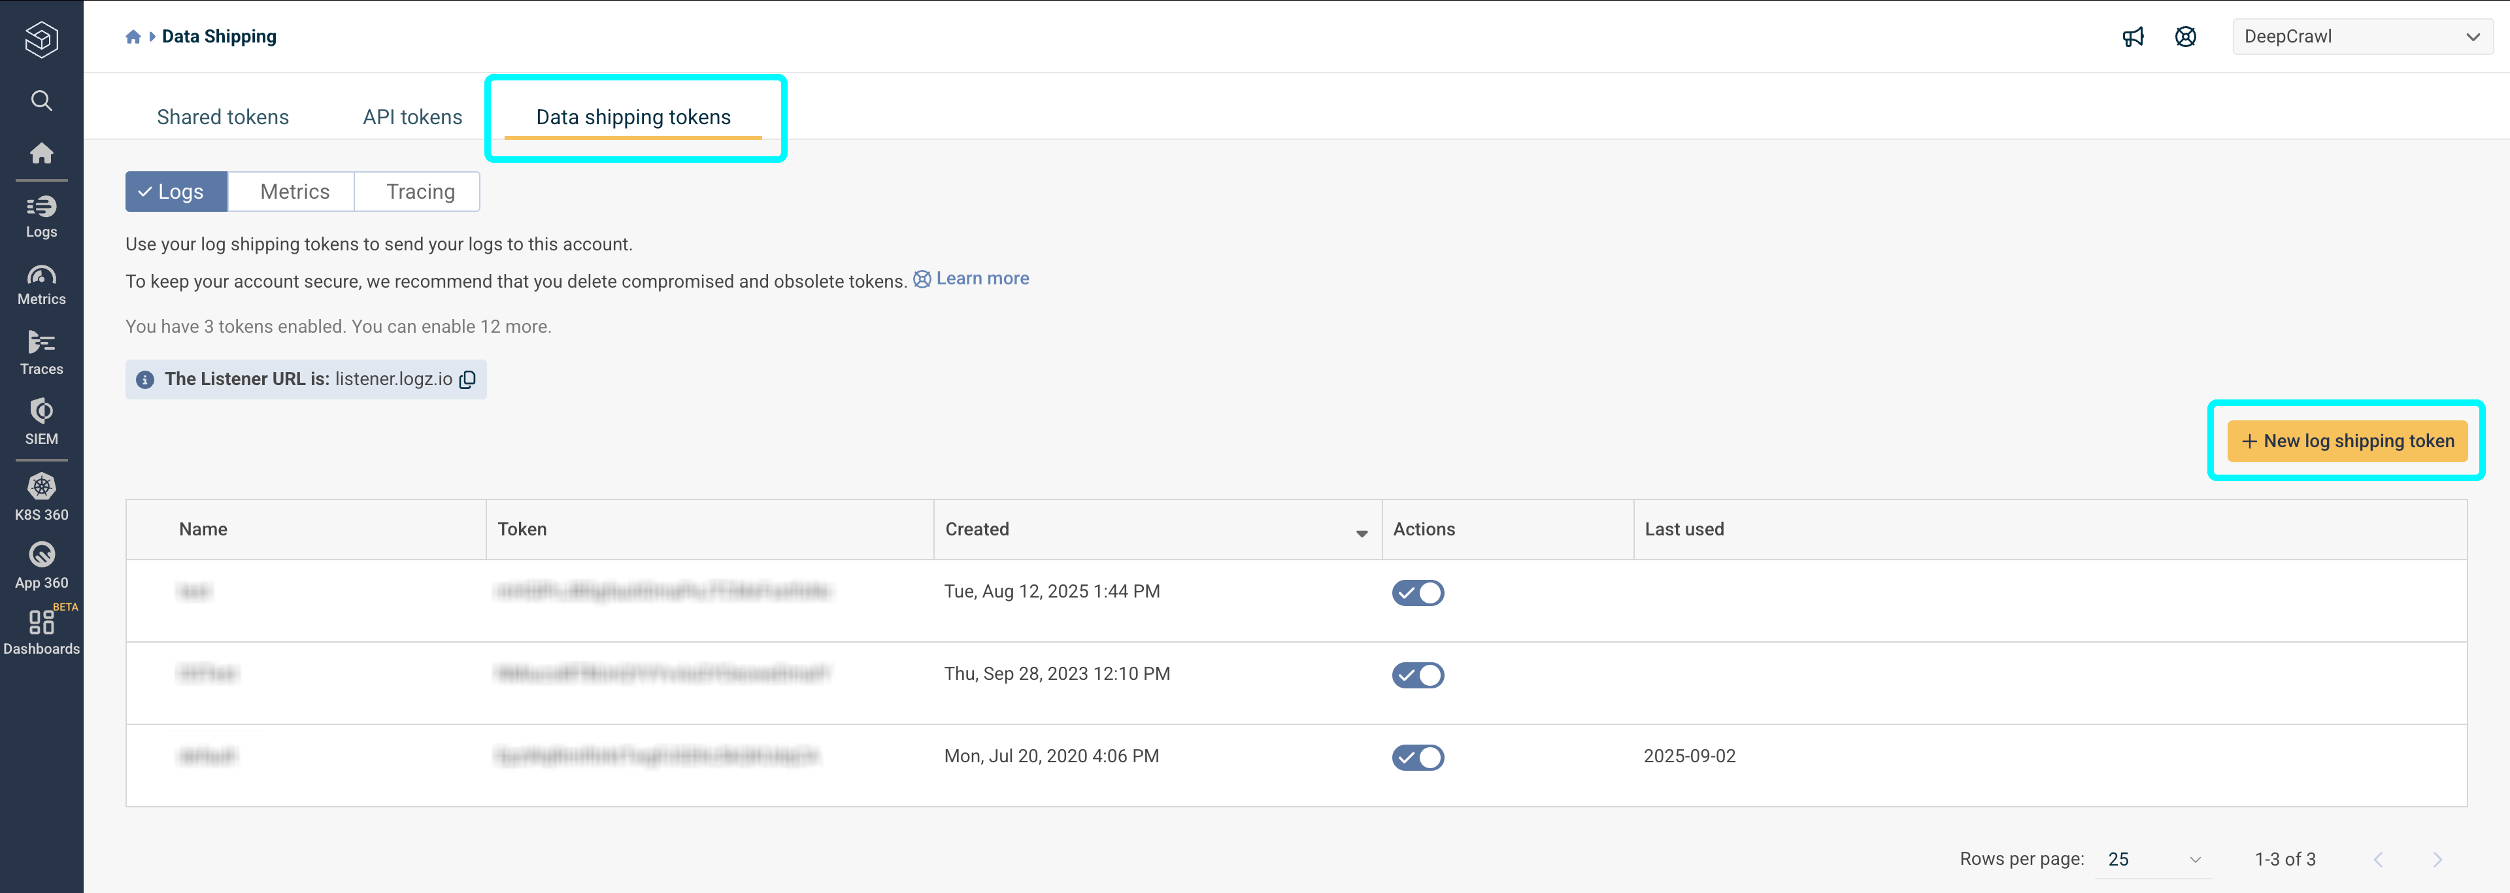Select the Metrics icon in sidebar
Image resolution: width=2510 pixels, height=893 pixels.
click(x=41, y=282)
